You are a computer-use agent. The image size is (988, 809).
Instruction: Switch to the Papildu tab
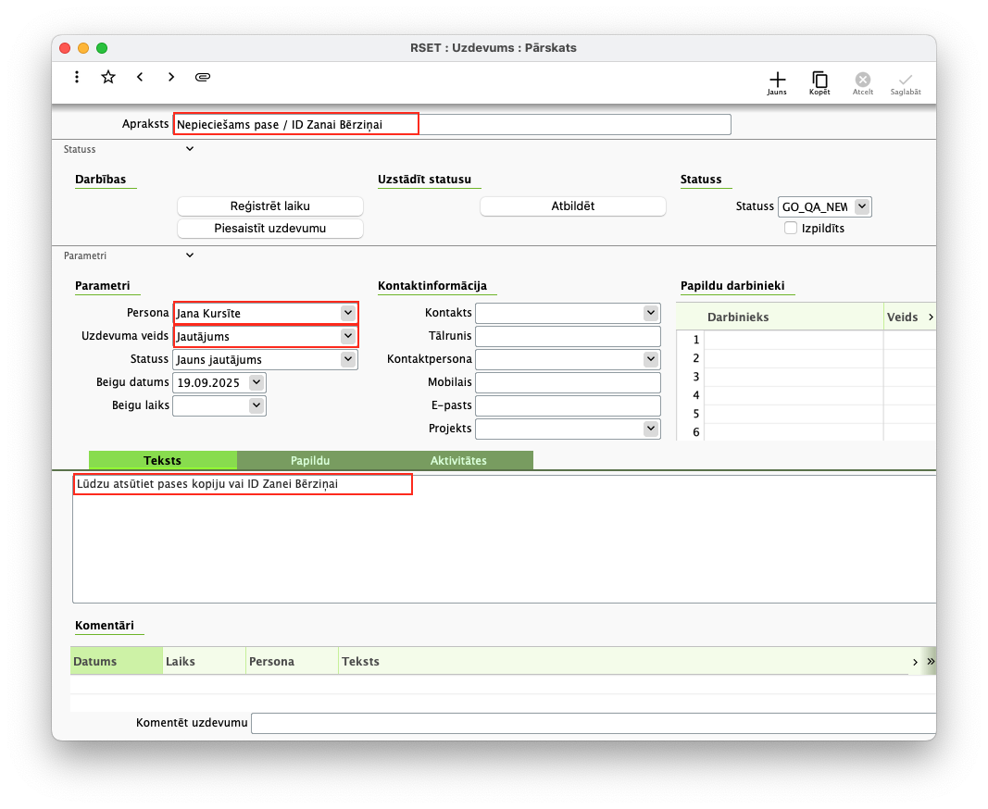pos(310,460)
